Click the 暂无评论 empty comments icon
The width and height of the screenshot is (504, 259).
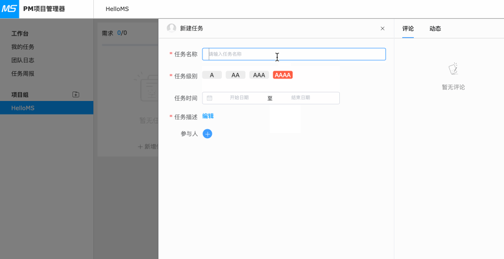453,69
